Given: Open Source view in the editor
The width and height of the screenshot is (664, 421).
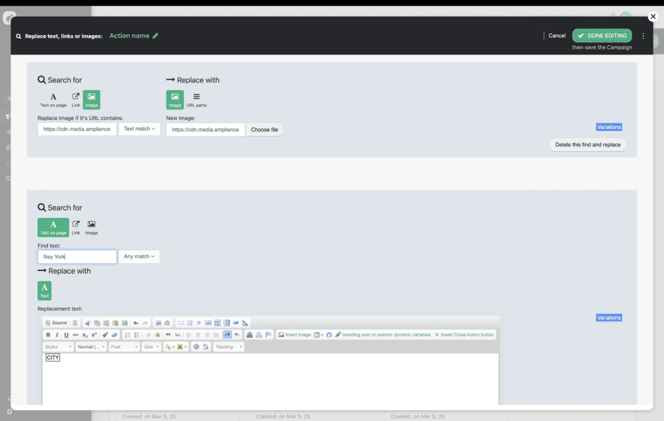Looking at the screenshot, I should click(56, 322).
